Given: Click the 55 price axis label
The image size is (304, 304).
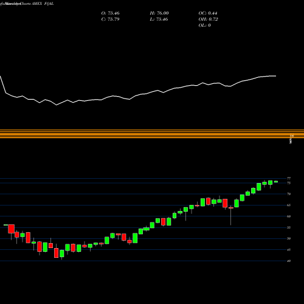Looking at the screenshot, I should (x=289, y=227).
